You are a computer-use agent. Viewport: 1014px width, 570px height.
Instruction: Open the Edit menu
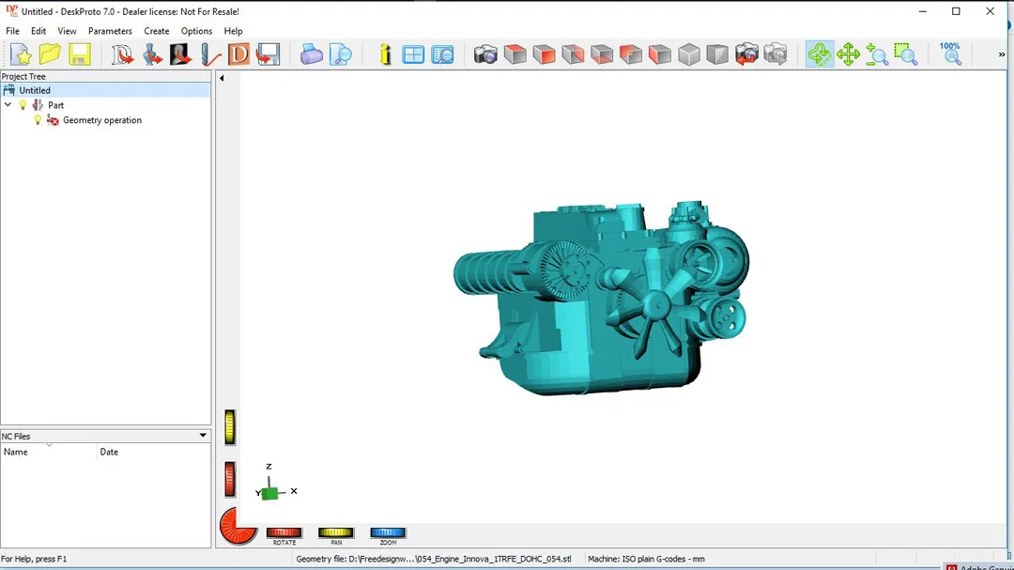click(x=38, y=31)
